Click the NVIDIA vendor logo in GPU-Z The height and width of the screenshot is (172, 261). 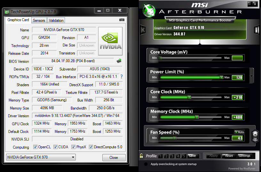[x=110, y=41]
